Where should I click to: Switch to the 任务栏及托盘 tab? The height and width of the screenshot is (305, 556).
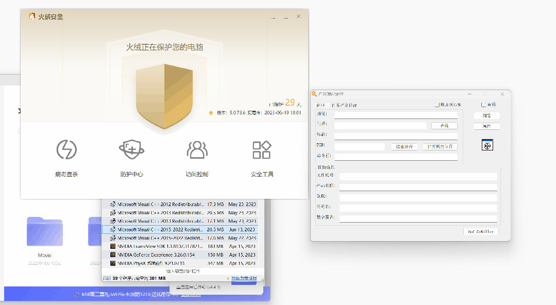(x=344, y=105)
